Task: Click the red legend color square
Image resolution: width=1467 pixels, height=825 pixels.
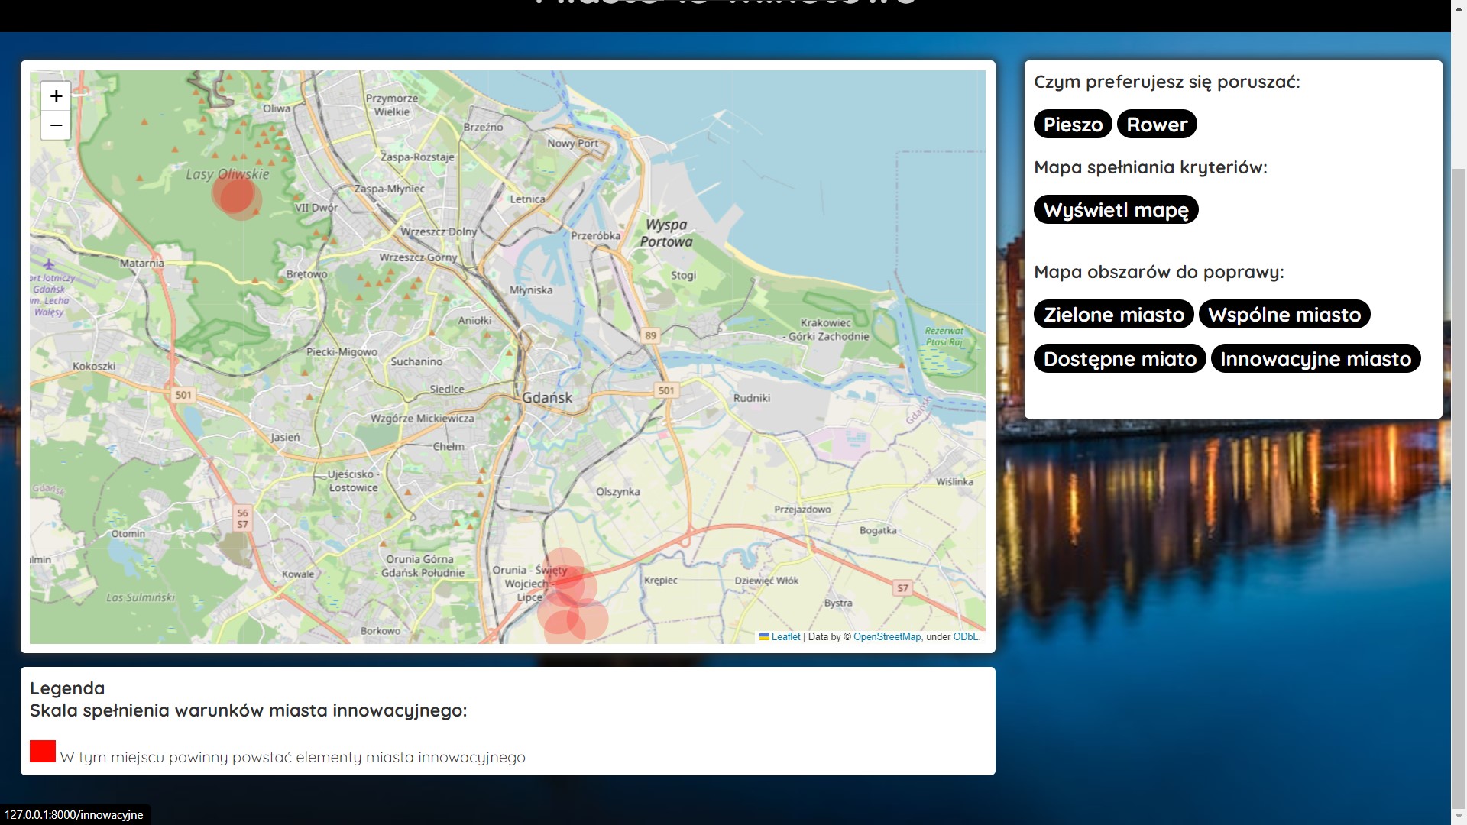Action: [43, 751]
